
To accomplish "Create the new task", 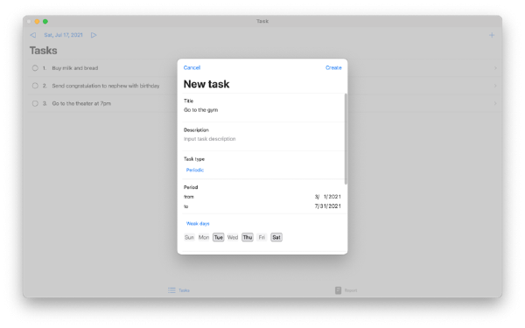I will point(333,67).
